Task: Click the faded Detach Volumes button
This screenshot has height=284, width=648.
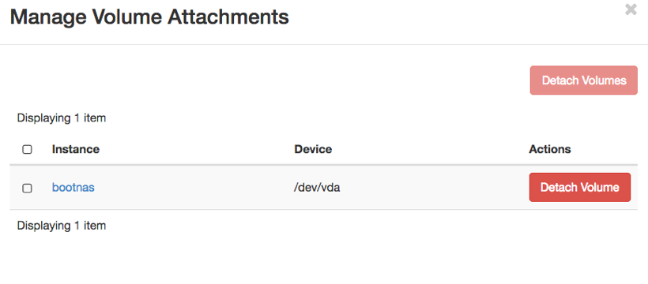Action: coord(583,80)
